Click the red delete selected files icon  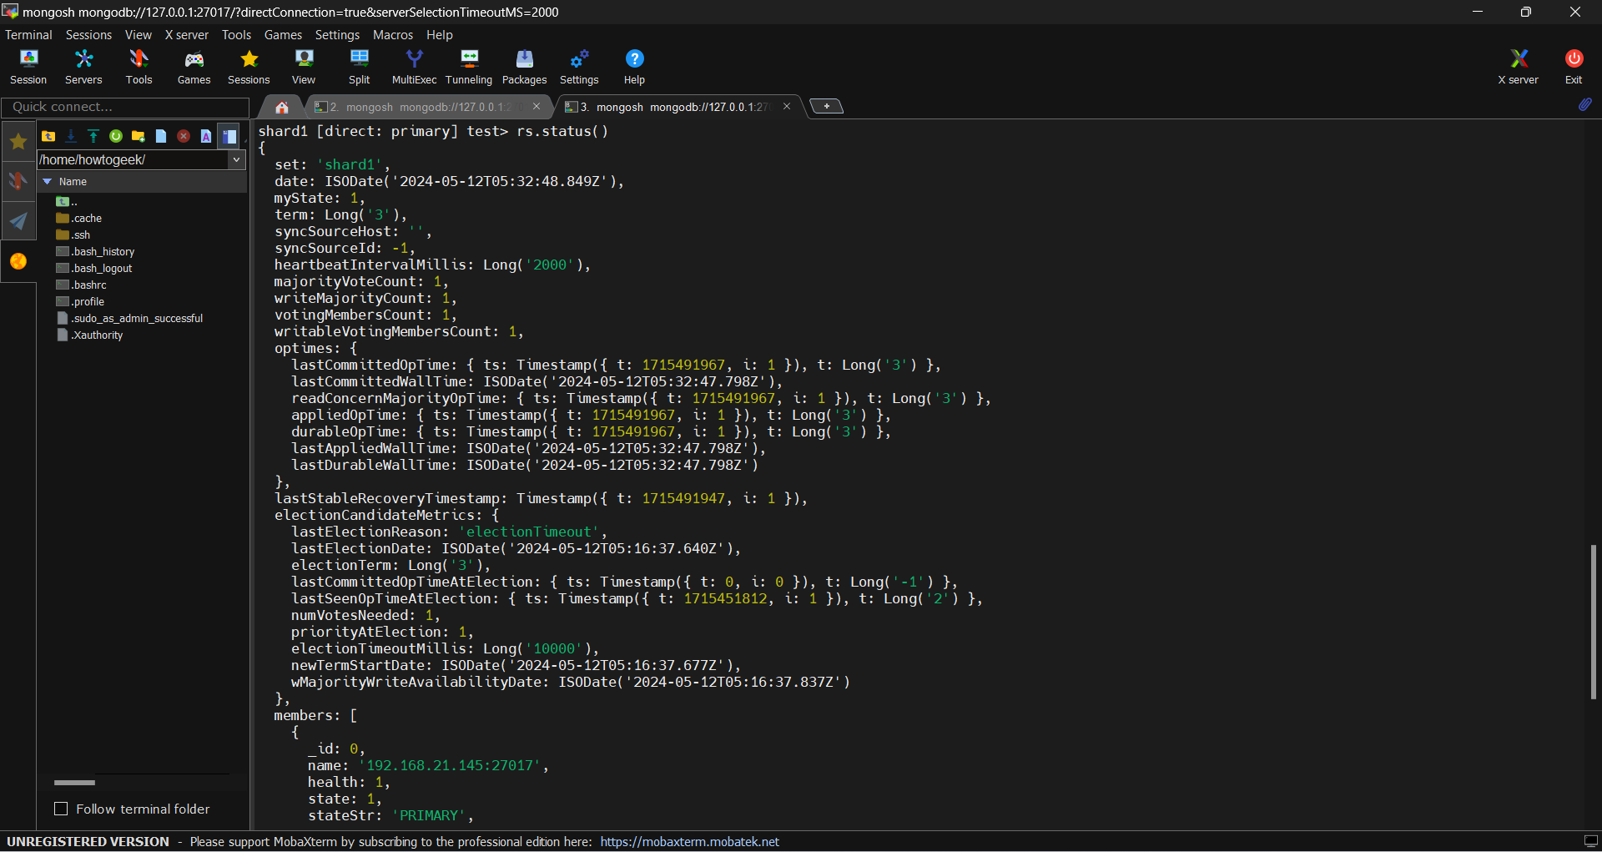click(184, 136)
